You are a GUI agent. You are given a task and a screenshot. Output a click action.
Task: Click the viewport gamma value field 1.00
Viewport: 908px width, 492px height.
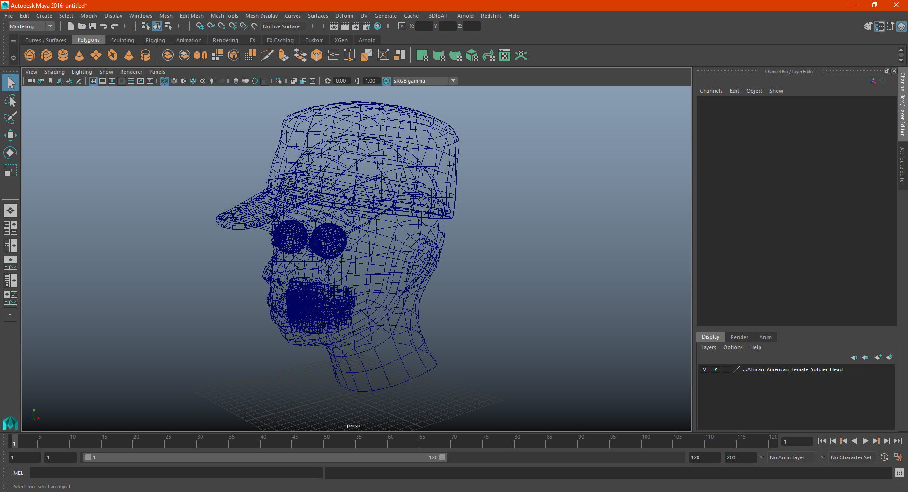click(x=371, y=81)
